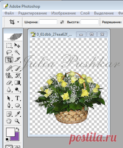This screenshot has height=148, width=123.
Task: Open the Изображение menu
Action: [64, 13]
